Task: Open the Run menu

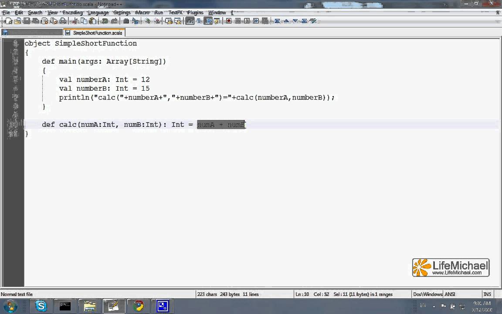Action: (x=159, y=13)
